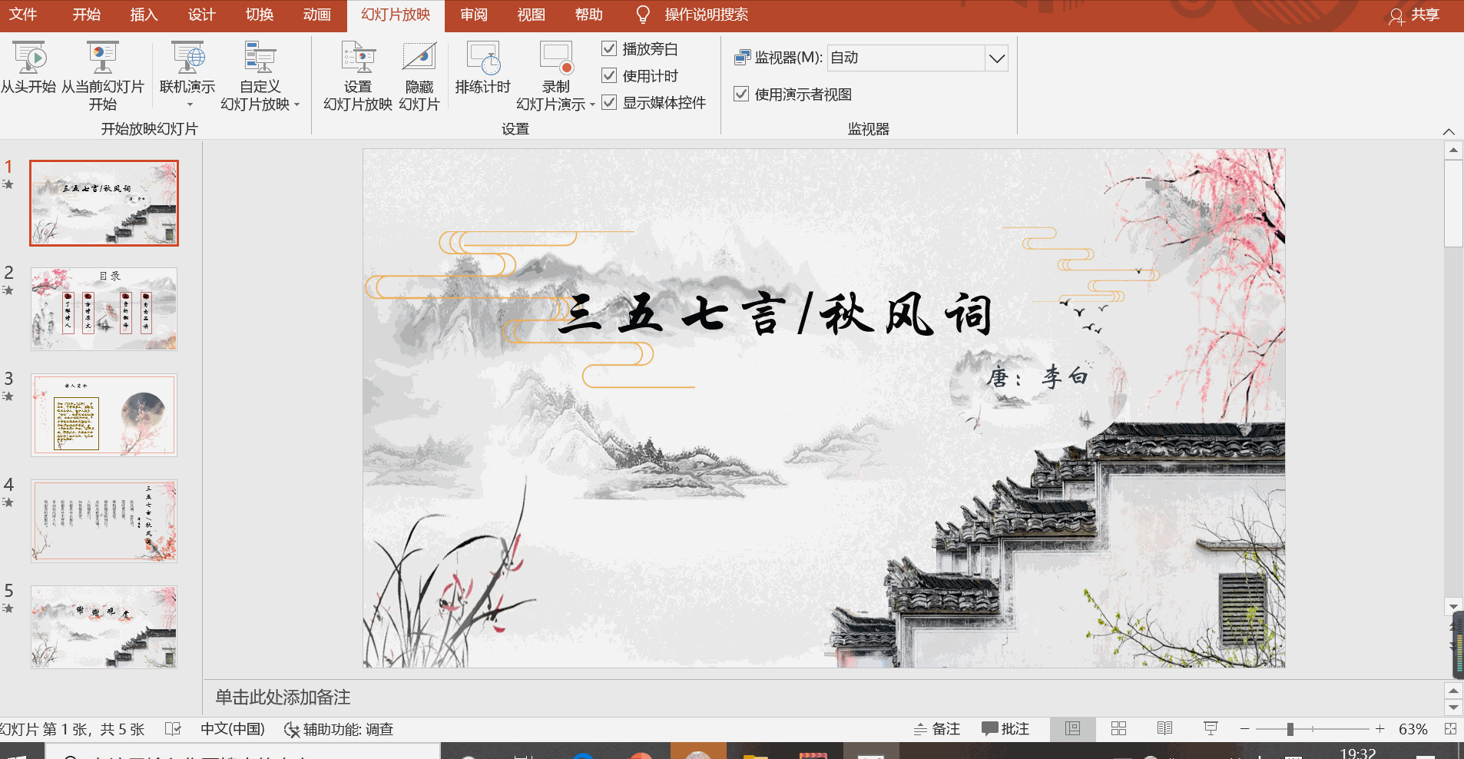Viewport: 1464px width, 759px height.
Task: Open Comments (批注) pane from status bar
Action: coord(1005,729)
